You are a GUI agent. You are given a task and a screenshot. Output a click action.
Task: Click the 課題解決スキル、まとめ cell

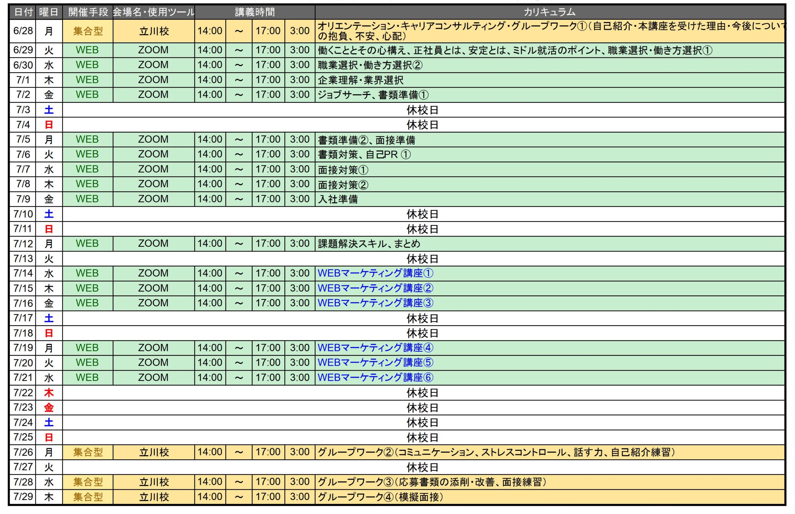pyautogui.click(x=550, y=244)
